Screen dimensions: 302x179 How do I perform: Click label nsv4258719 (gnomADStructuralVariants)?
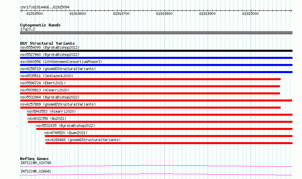tap(58, 69)
